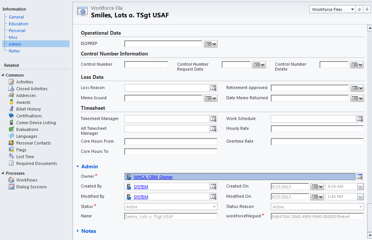Select Education in Information navigation
The height and width of the screenshot is (240, 372).
(19, 24)
